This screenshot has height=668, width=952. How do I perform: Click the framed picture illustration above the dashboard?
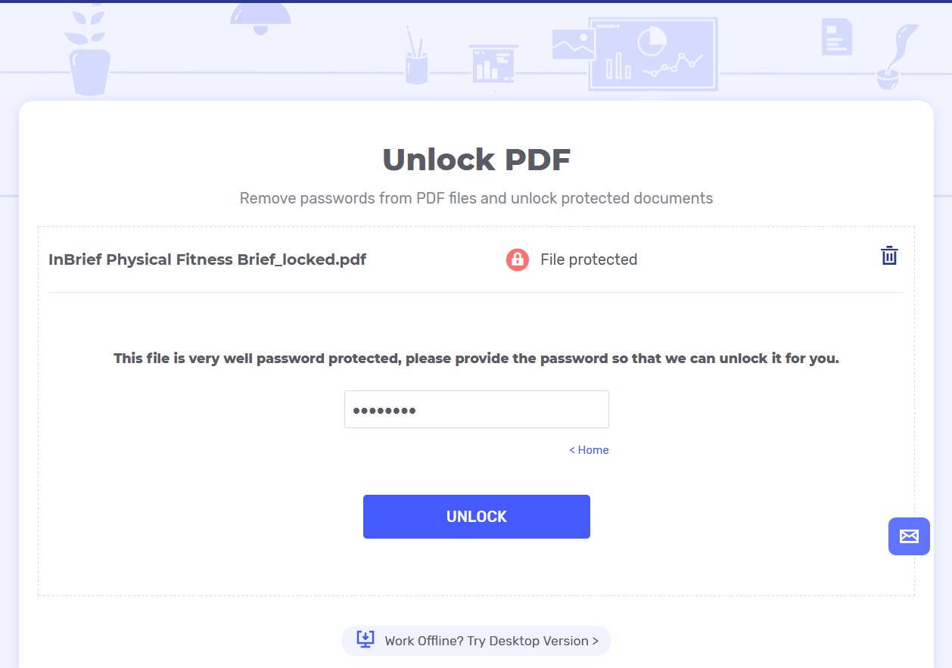573,45
